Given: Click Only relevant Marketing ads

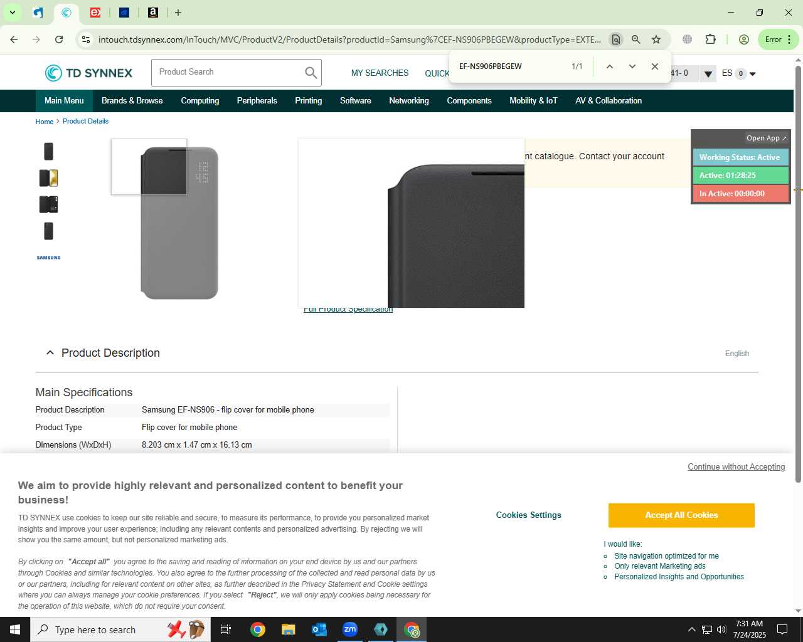Looking at the screenshot, I should point(660,566).
